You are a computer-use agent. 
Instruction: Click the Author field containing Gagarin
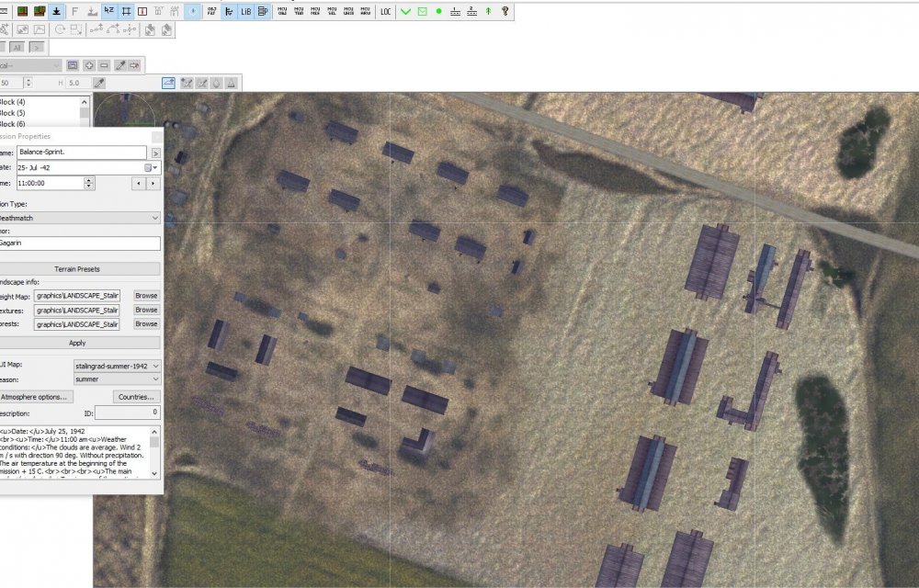pos(78,243)
